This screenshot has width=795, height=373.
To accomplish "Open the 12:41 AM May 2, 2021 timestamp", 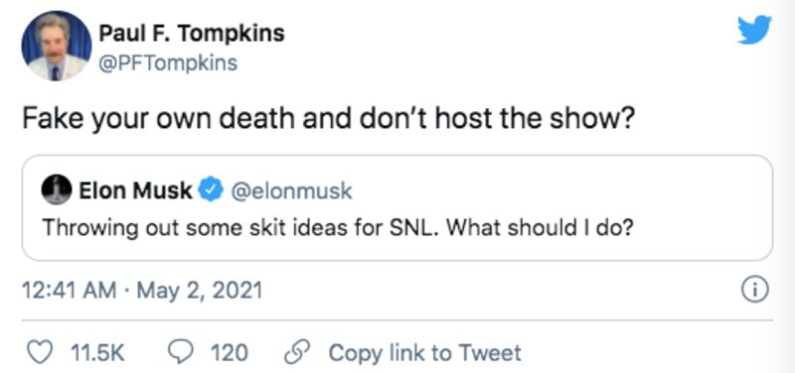I will tap(142, 291).
